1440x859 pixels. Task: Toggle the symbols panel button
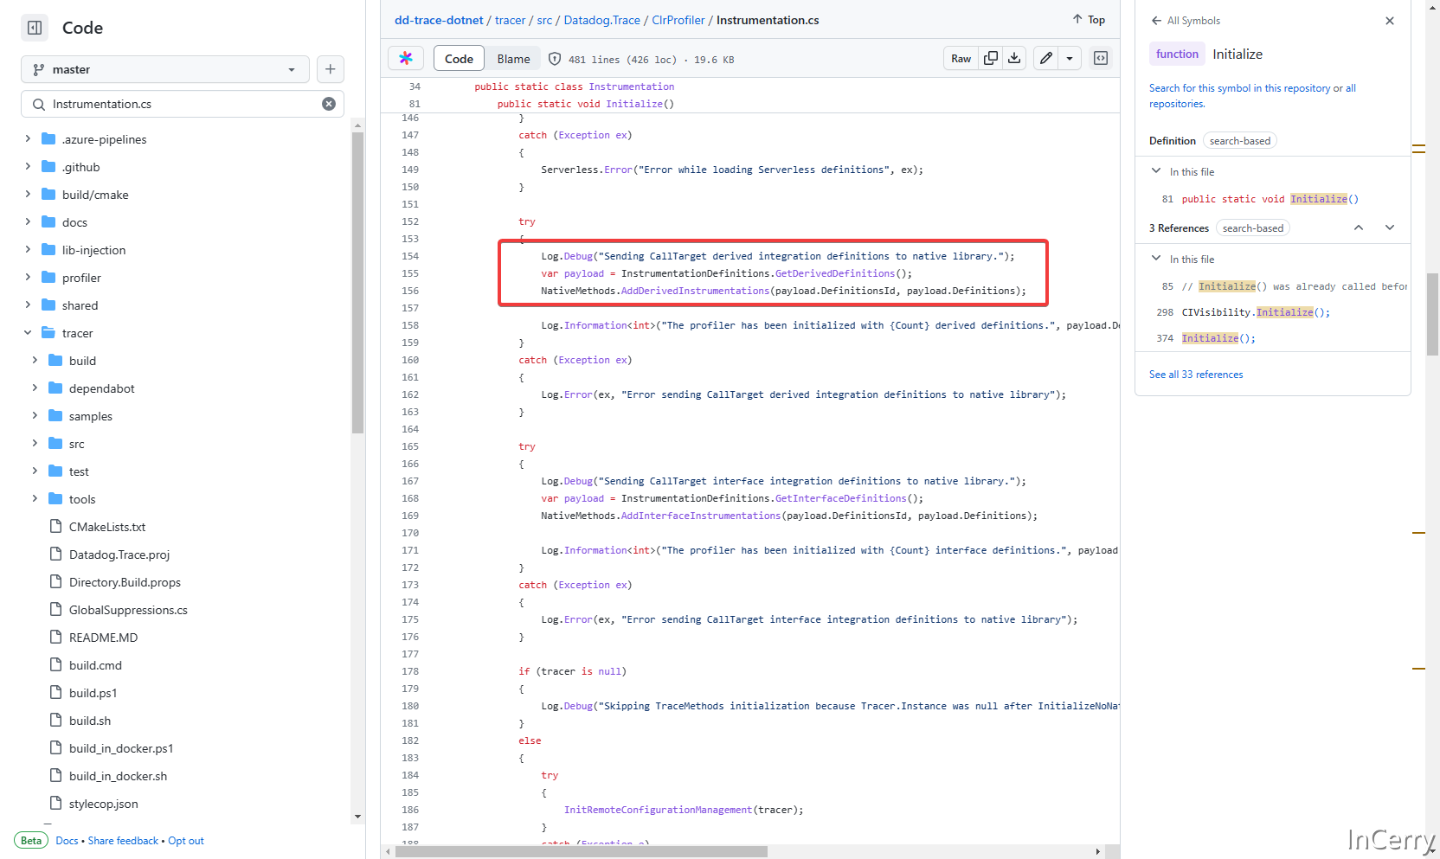pos(1101,59)
